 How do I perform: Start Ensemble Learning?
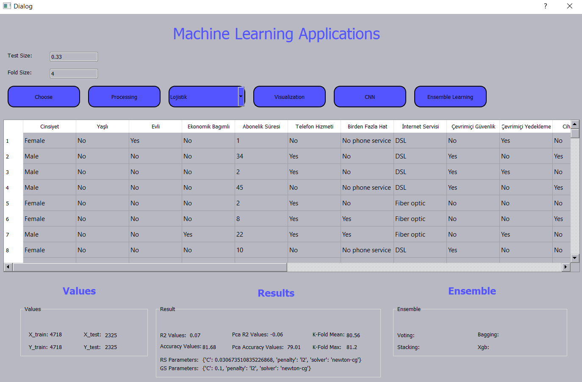pyautogui.click(x=450, y=96)
